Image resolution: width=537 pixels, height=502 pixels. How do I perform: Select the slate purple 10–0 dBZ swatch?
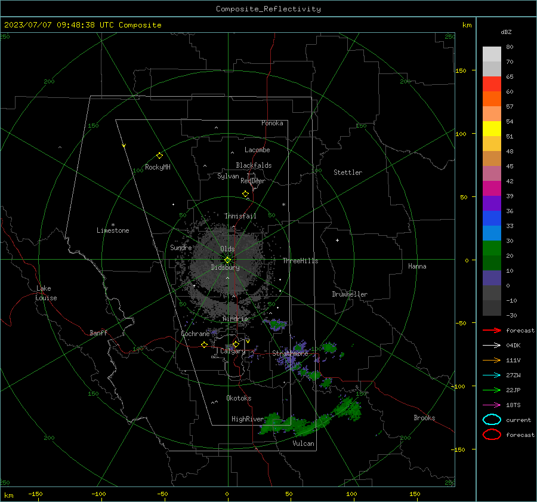pos(492,278)
